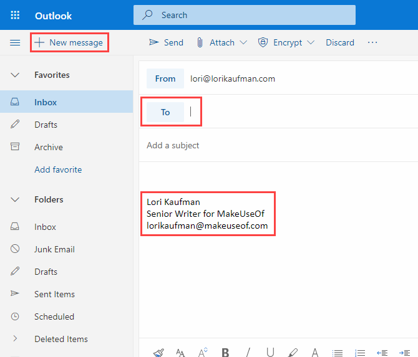The height and width of the screenshot is (357, 418).
Task: Insert a bulleted list
Action: pyautogui.click(x=338, y=352)
